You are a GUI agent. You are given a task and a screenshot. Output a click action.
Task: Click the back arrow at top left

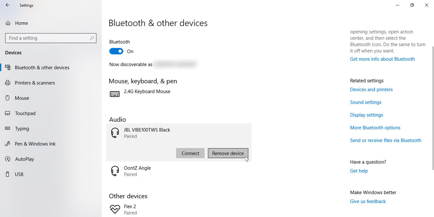point(7,5)
